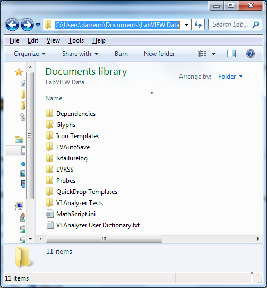Click the Burn button
This screenshot has height=288, width=267.
[121, 54]
